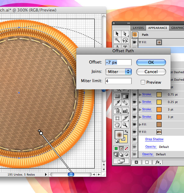Select the Lasso tool
184x193 pixels.
click(125, 40)
